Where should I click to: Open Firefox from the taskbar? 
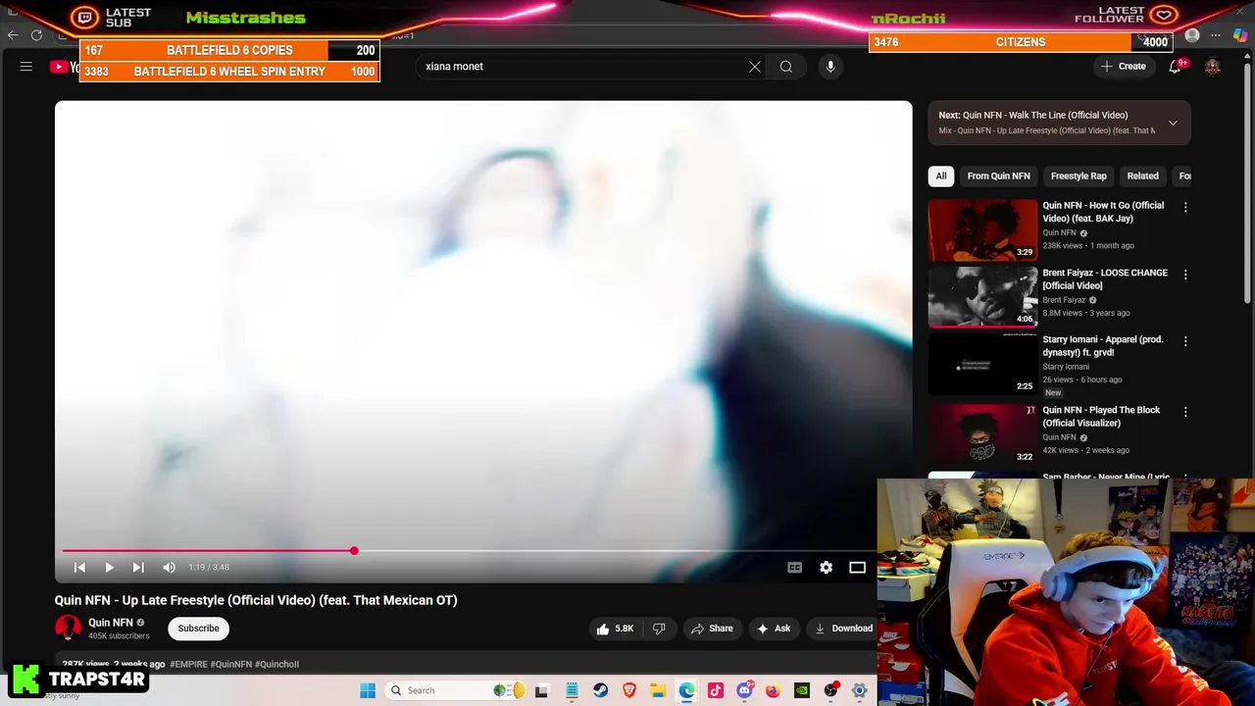coord(774,691)
